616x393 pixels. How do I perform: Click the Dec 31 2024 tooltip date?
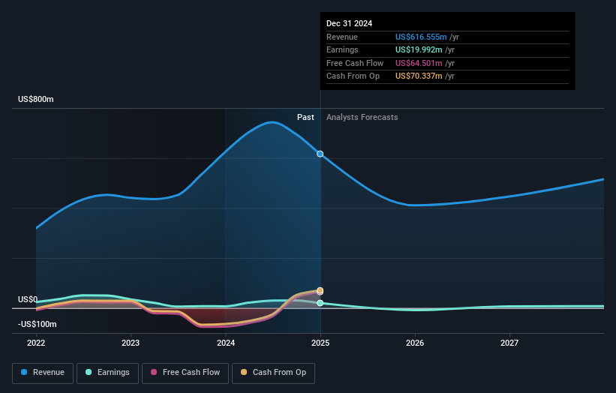tap(349, 23)
